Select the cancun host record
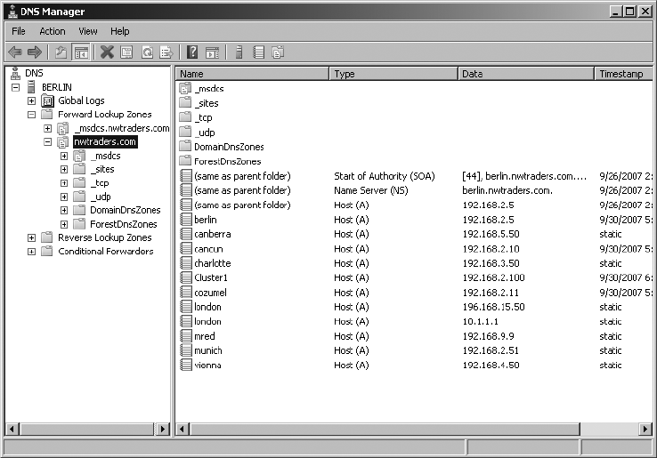Screen dimensions: 657x458 (x=208, y=249)
